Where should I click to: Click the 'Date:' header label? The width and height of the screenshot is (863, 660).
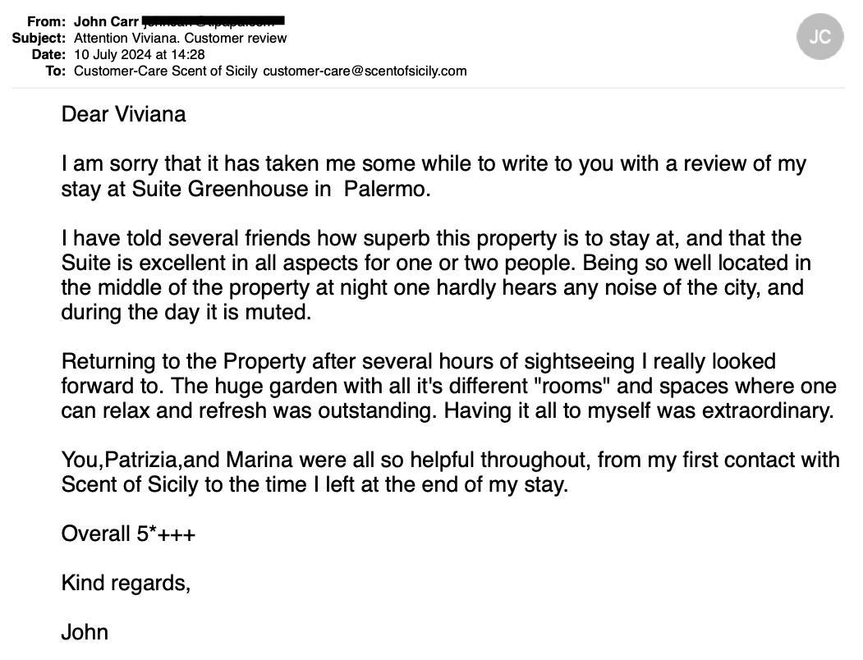(x=48, y=54)
